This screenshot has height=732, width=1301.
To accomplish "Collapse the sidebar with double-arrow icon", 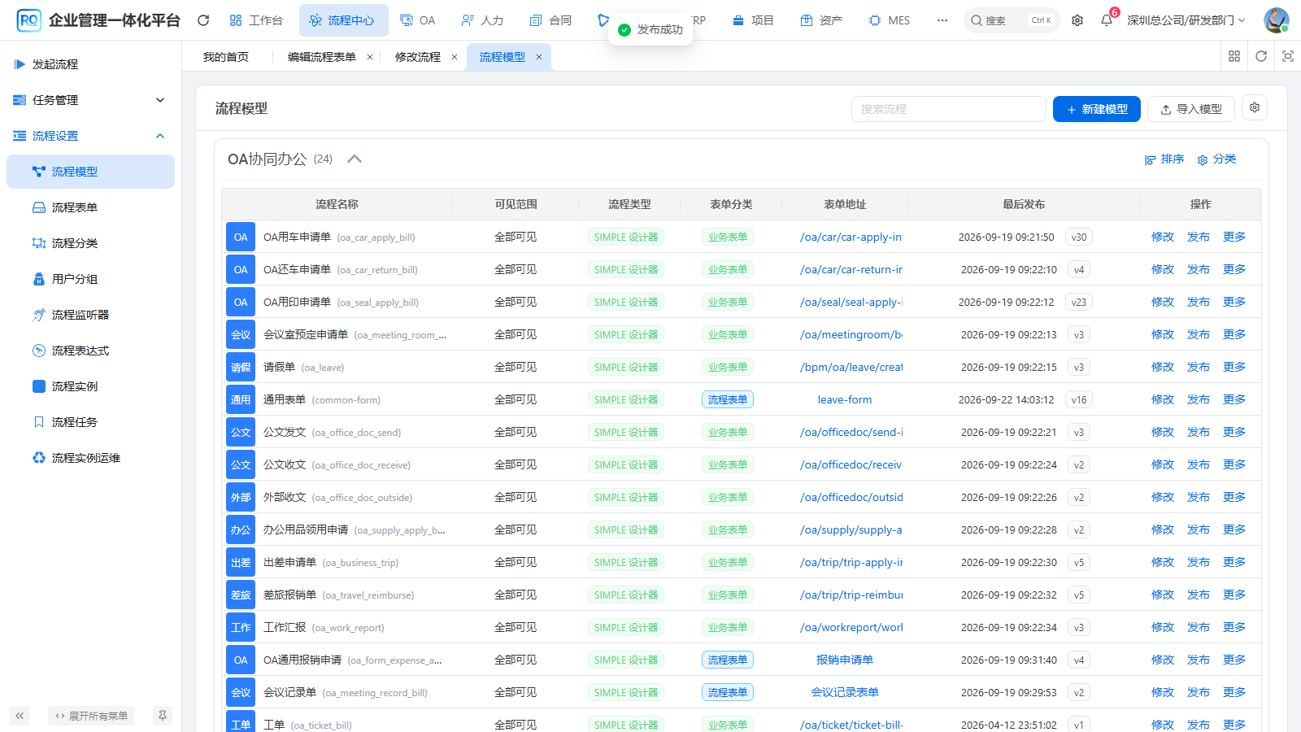I will point(20,716).
